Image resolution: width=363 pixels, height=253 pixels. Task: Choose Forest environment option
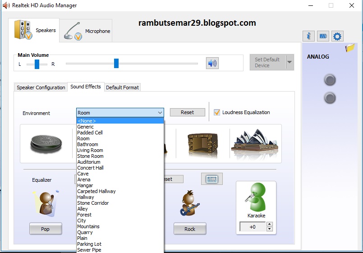tap(120, 215)
